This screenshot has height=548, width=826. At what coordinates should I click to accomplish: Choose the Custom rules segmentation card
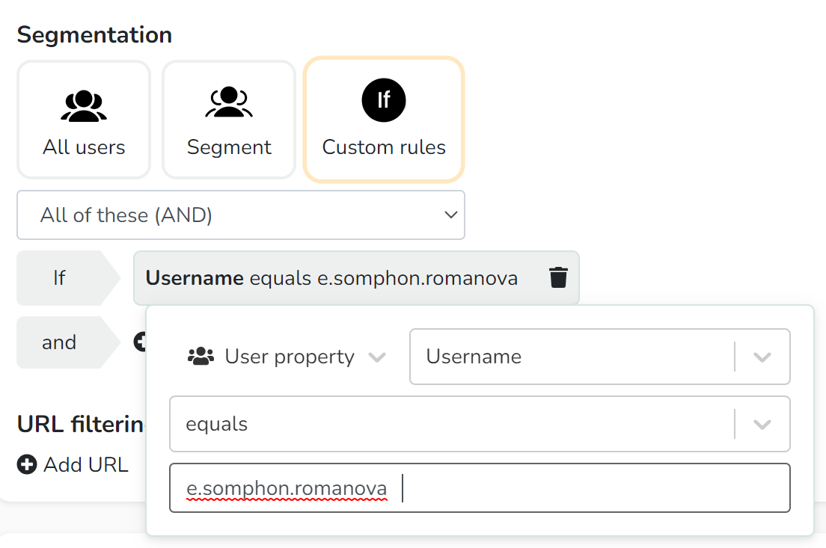[384, 120]
